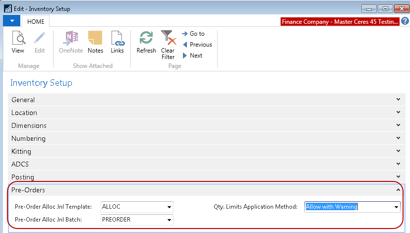Go to the Previous record

tap(197, 45)
